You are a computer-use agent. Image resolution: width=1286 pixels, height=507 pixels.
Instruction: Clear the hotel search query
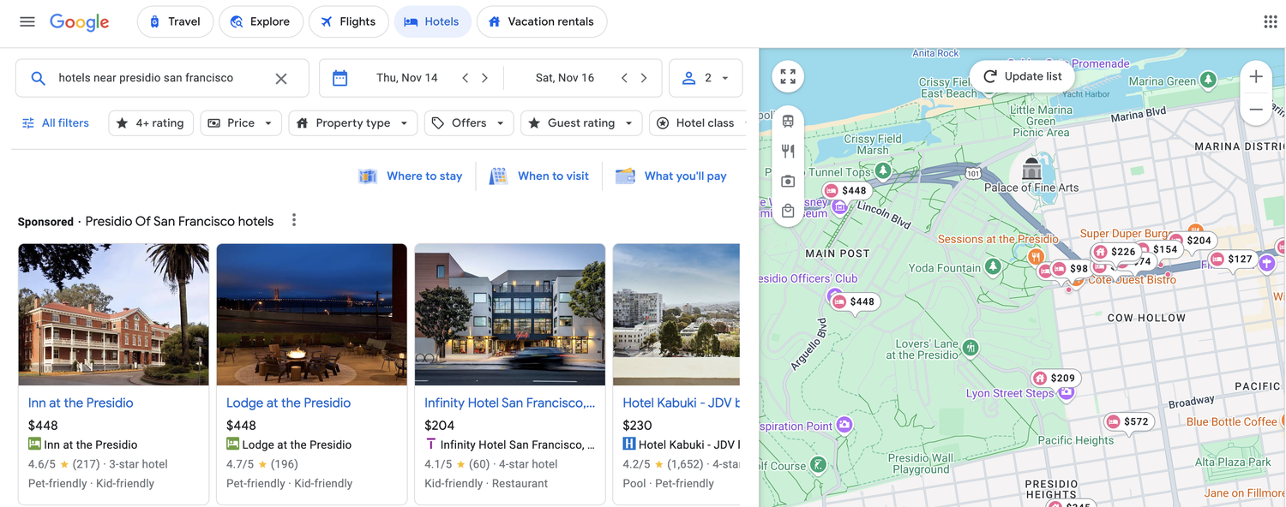coord(281,78)
